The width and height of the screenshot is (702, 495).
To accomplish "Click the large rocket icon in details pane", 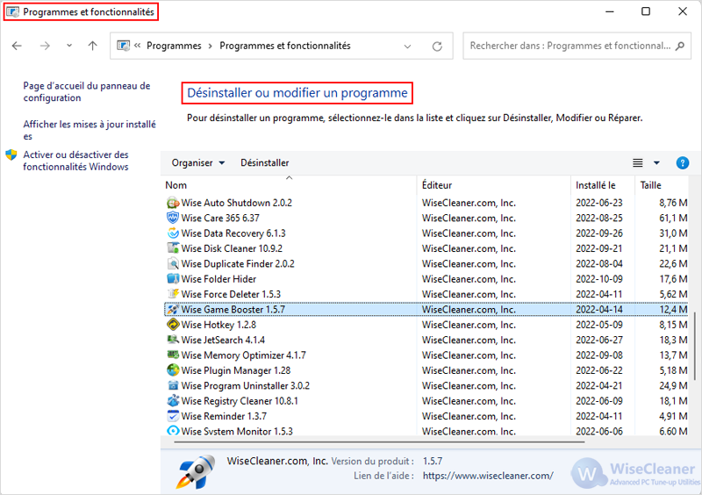I will [195, 471].
